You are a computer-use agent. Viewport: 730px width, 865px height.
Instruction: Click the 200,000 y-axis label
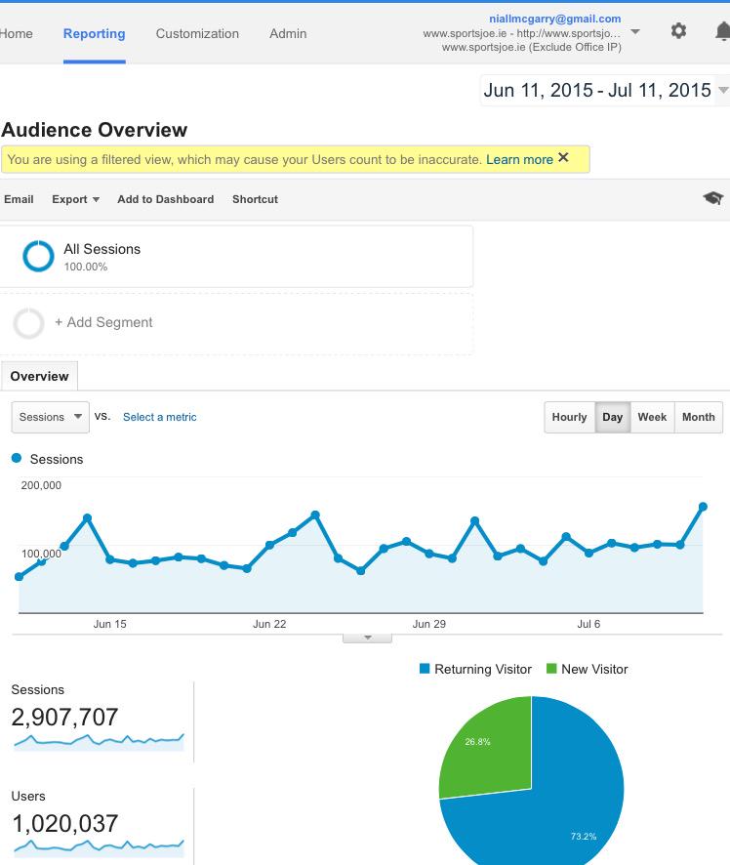[x=41, y=485]
